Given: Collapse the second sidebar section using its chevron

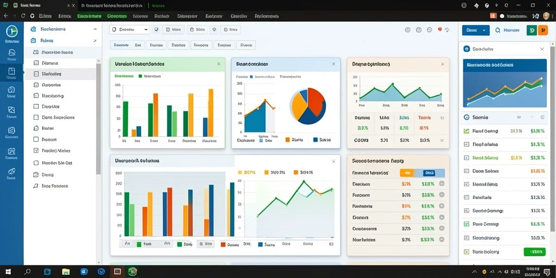Looking at the screenshot, I should tap(94, 41).
